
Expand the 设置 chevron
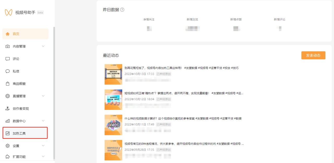point(43,146)
